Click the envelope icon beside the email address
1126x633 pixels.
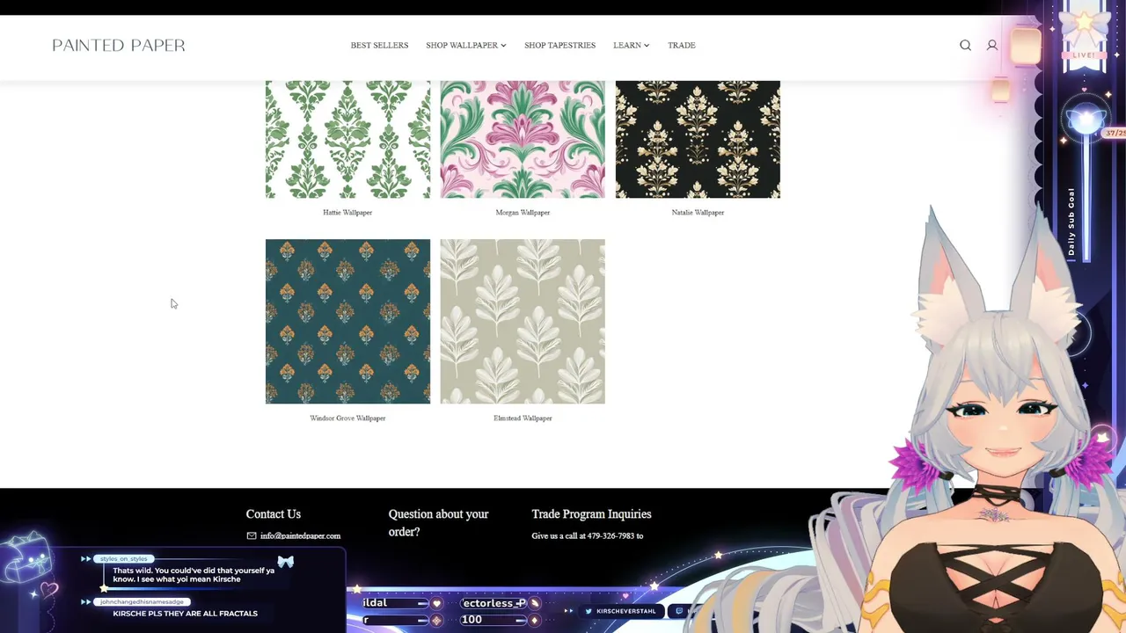(252, 535)
